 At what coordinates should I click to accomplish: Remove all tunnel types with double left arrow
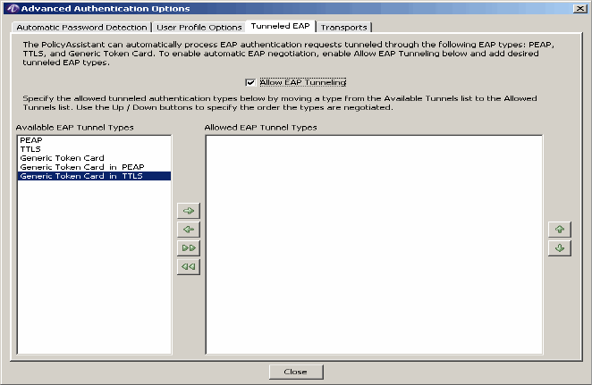point(189,266)
